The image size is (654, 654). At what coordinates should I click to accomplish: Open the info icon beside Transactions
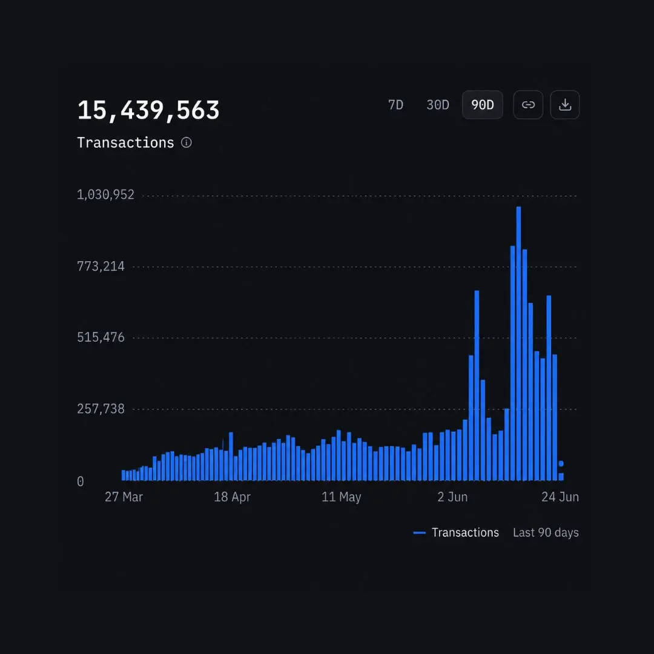pyautogui.click(x=187, y=143)
